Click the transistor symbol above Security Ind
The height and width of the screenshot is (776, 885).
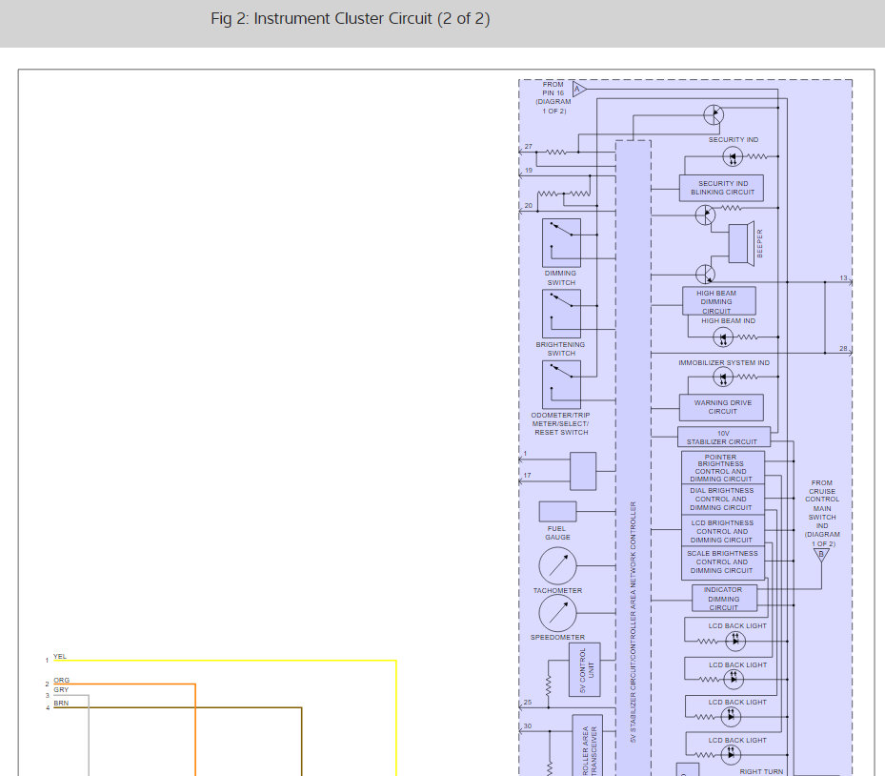point(714,114)
